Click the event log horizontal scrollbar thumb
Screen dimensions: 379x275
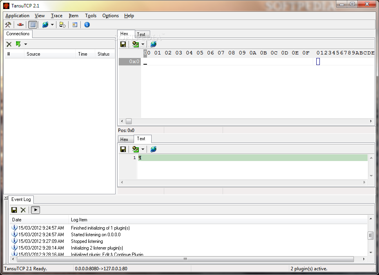pos(185,259)
